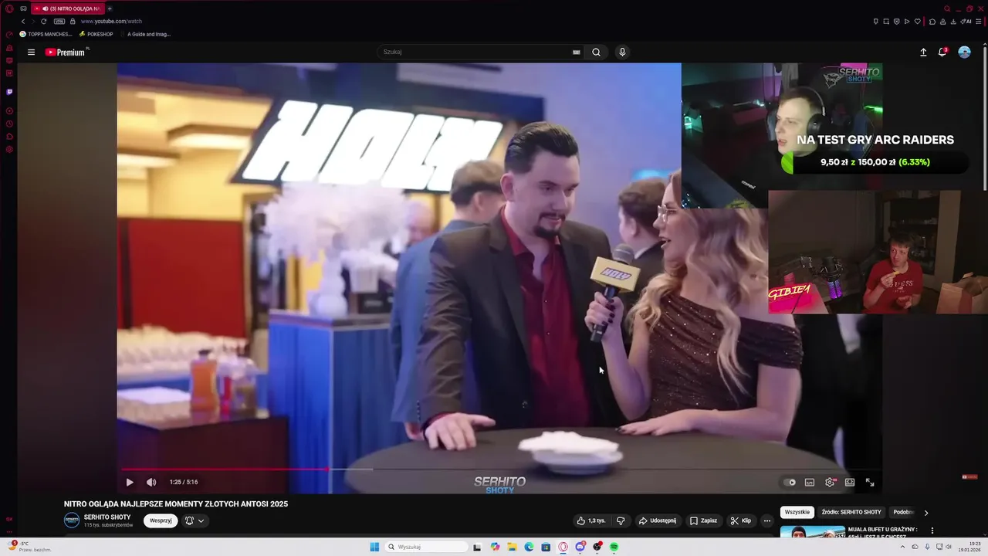Screen dimensions: 988x556
Task: Click the magnifier search button
Action: (x=596, y=52)
